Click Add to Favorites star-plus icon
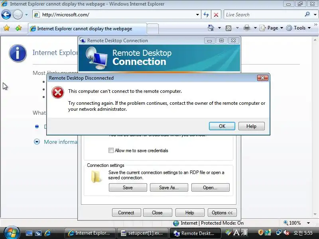The width and height of the screenshot is (319, 239). (x=18, y=28)
